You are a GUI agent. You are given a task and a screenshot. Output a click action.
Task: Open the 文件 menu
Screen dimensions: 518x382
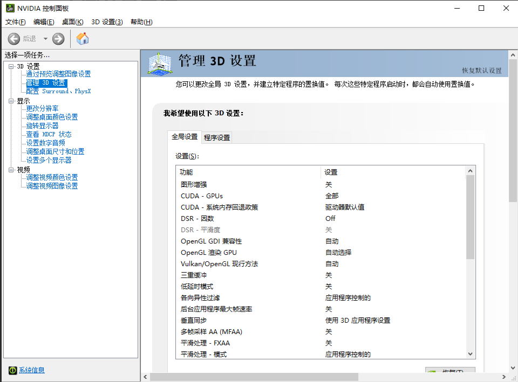[16, 22]
